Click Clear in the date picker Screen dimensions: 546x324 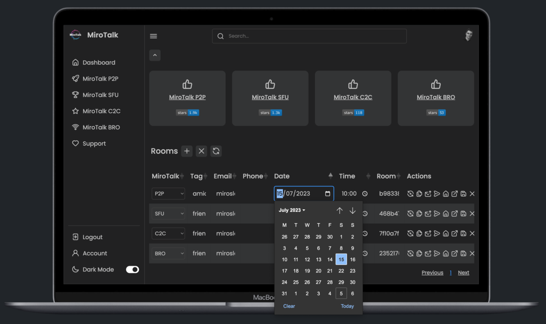click(x=289, y=306)
